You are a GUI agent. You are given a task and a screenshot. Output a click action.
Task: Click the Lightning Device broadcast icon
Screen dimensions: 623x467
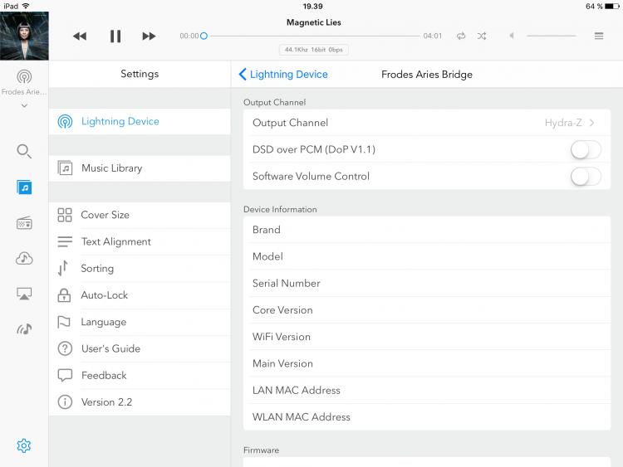[x=65, y=121]
